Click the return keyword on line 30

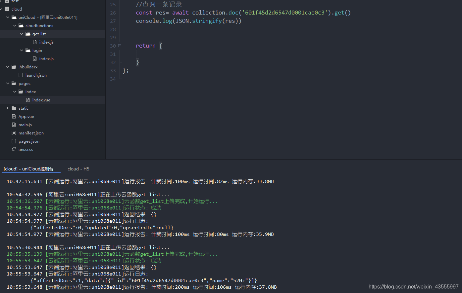pos(146,46)
